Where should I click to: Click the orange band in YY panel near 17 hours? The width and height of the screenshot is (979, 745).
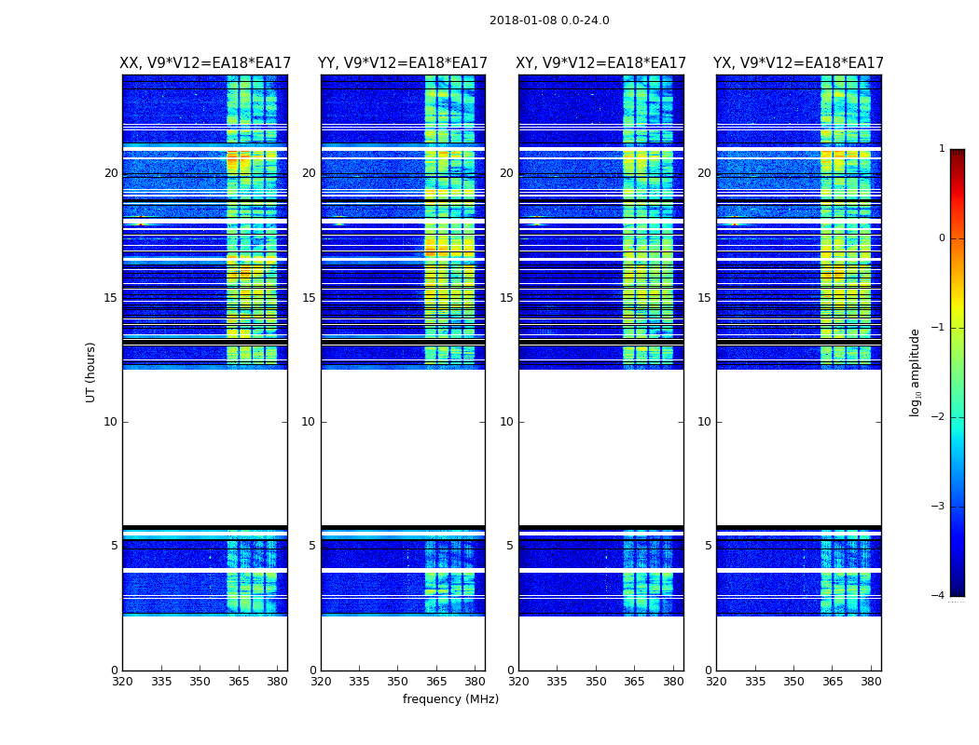coord(430,248)
